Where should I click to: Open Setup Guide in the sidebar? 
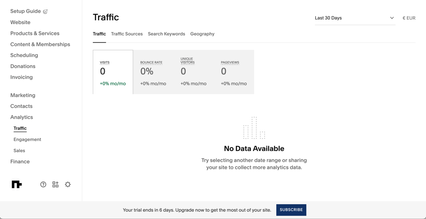(x=25, y=11)
